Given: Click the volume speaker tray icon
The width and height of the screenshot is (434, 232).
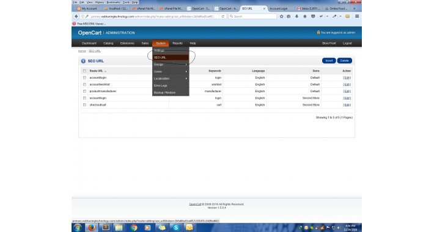Looking at the screenshot, I should pyautogui.click(x=339, y=228).
